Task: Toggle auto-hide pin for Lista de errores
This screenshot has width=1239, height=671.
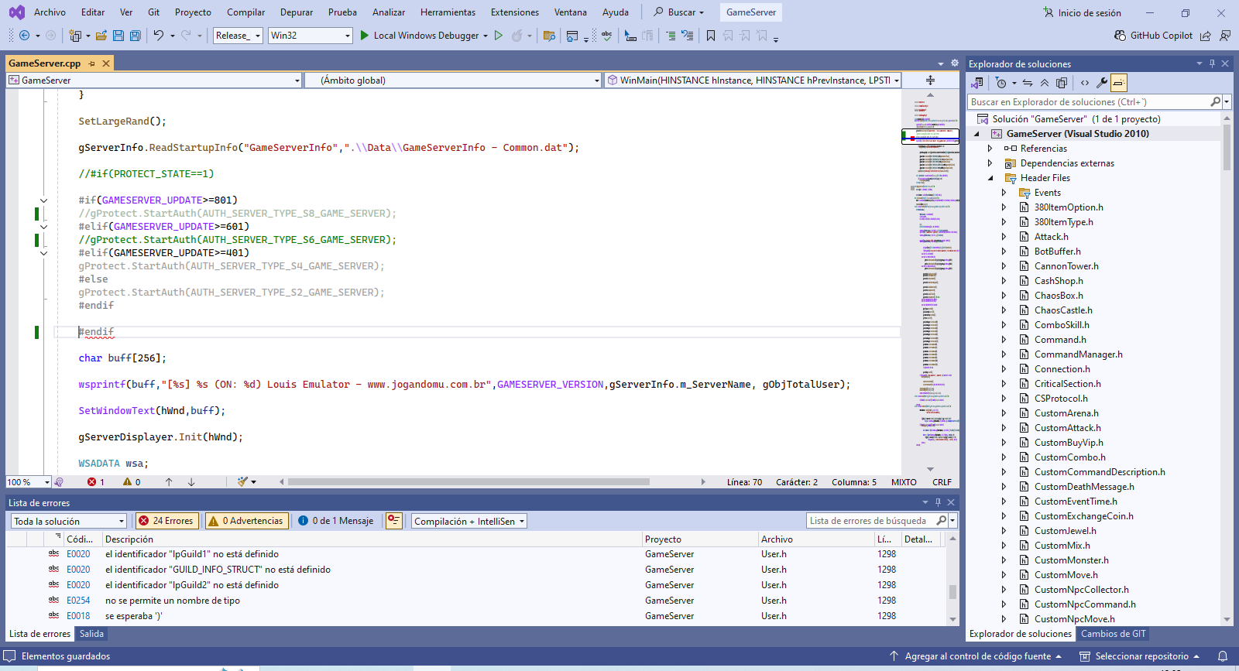Action: pos(938,502)
